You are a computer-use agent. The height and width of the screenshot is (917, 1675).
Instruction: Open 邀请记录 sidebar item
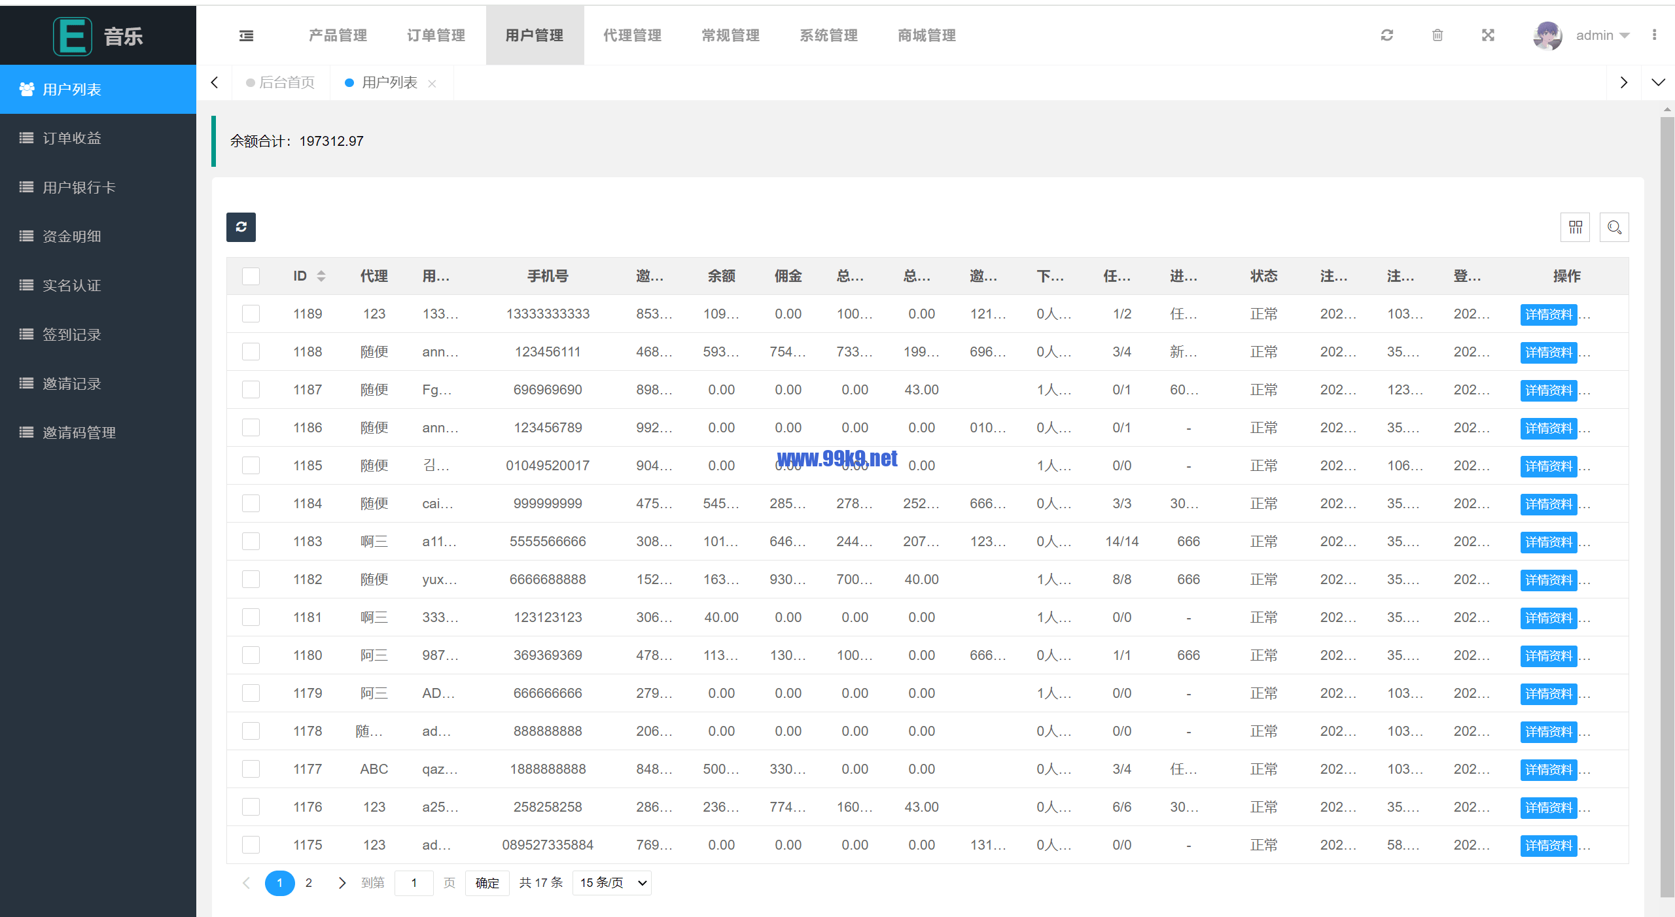pos(98,383)
